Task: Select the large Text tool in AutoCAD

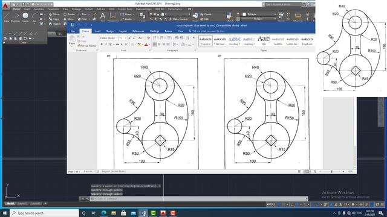Action: tap(103, 17)
